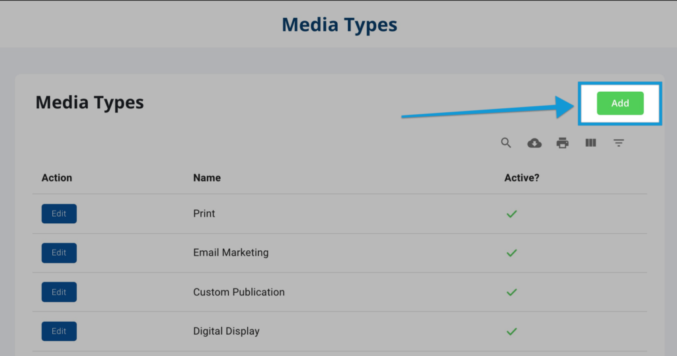Click the active checkmark for Custom Publication

[512, 293]
